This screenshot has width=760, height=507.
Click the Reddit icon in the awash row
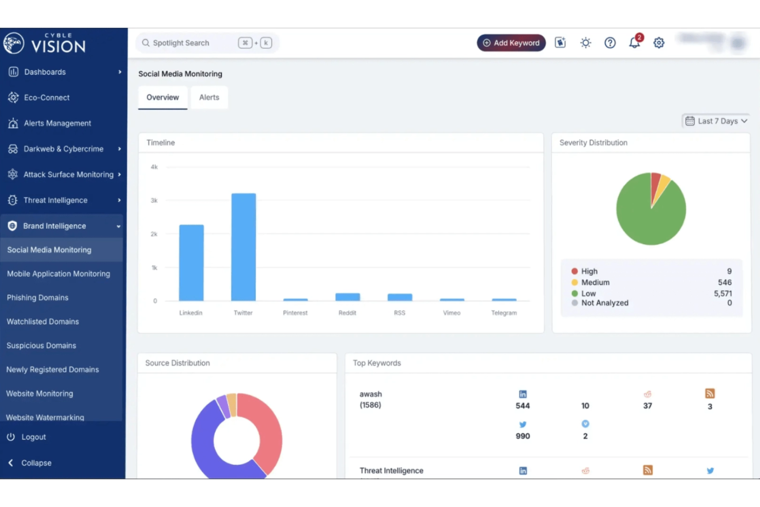click(648, 394)
